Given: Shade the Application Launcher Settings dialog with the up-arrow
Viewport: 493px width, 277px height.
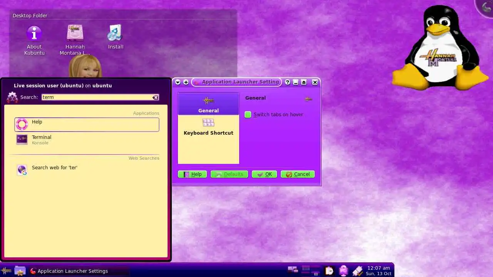Looking at the screenshot, I should (x=304, y=82).
